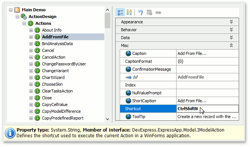Click the property pages icon in toolbar
The height and width of the screenshot is (147, 250).
149,12
